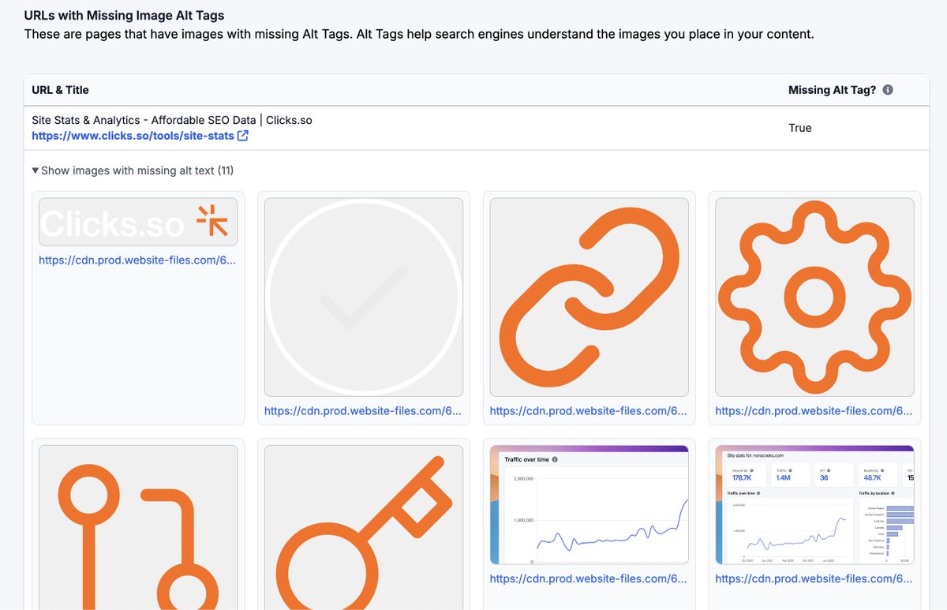Viewport: 947px width, 610px height.
Task: Open the CDN link under the gear image
Action: coord(814,410)
